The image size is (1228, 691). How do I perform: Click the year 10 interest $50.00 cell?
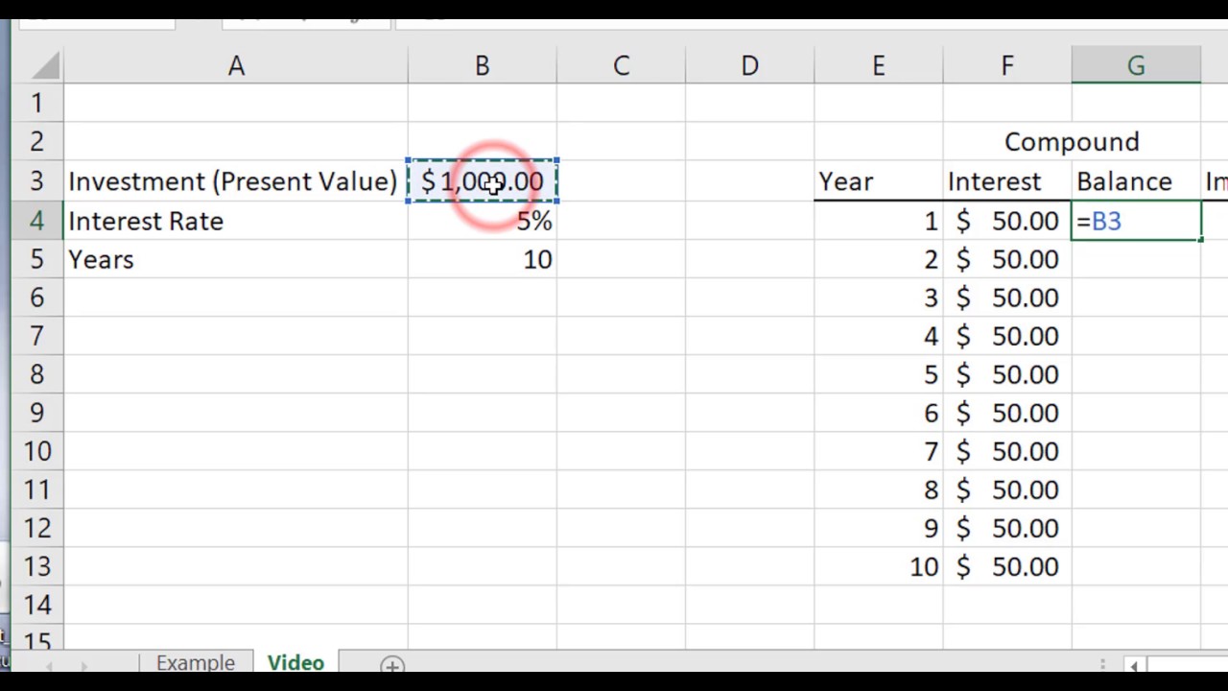(x=1006, y=566)
